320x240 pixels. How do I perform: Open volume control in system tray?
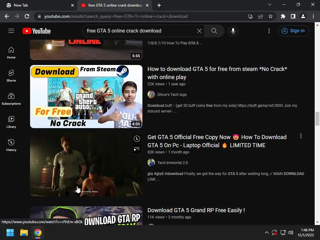tap(291, 232)
